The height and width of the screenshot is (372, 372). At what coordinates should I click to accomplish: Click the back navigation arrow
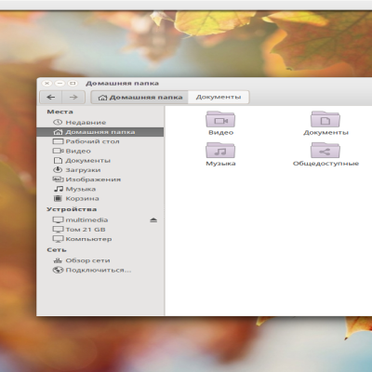51,98
